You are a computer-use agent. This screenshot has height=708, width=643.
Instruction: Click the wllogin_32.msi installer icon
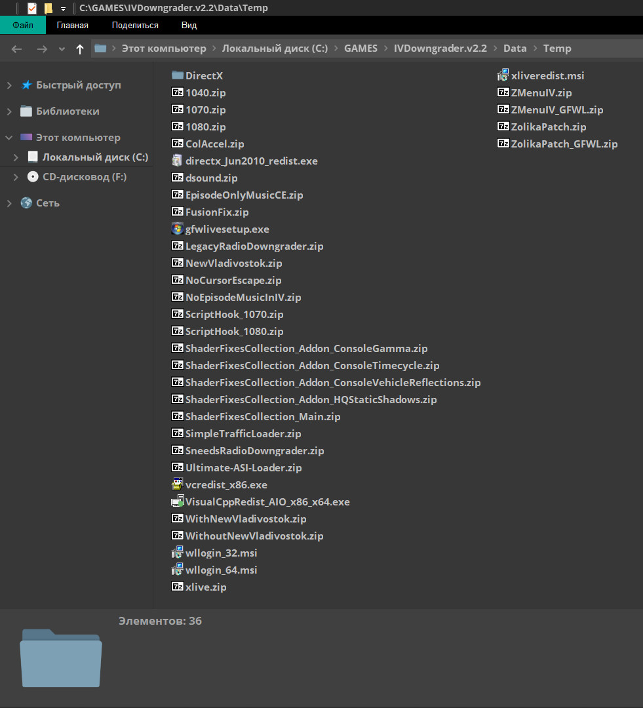pyautogui.click(x=178, y=552)
